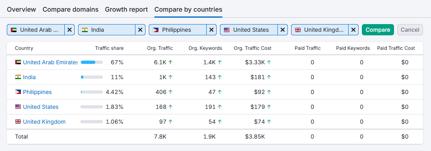The image size is (431, 151).
Task: Click the UAE flag in the table
Action: click(18, 62)
